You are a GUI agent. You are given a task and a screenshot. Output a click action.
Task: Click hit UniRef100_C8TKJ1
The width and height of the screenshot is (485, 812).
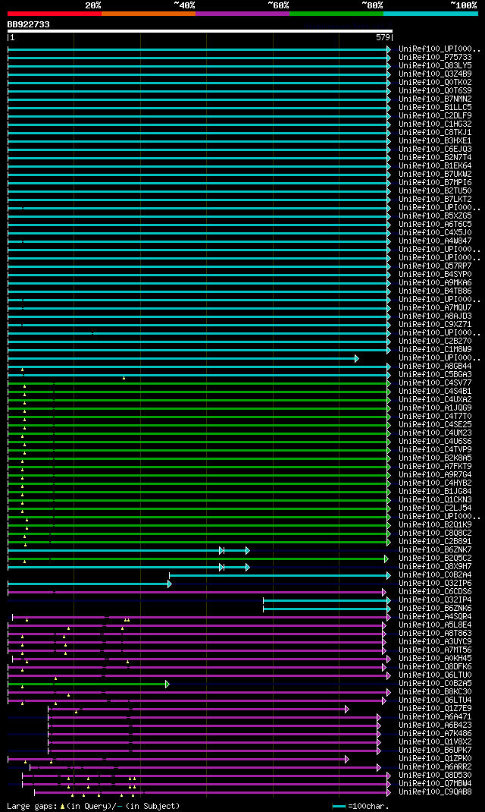coord(435,133)
